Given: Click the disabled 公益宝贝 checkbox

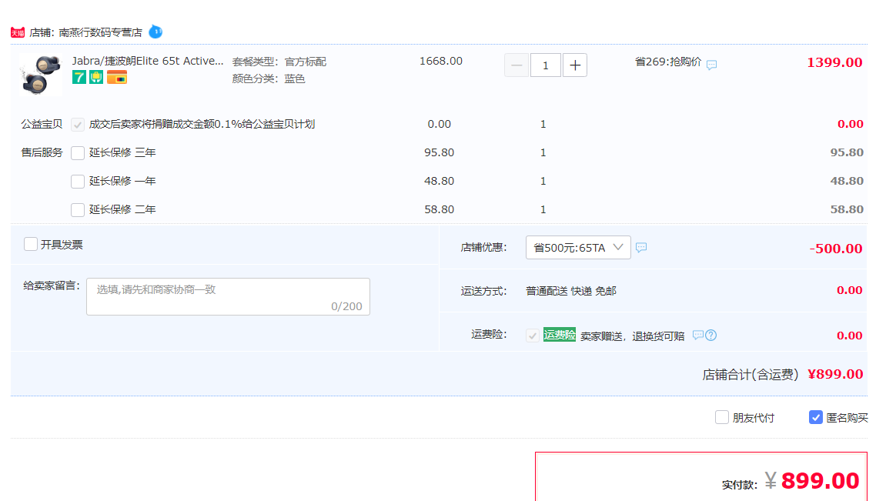Looking at the screenshot, I should [x=78, y=125].
